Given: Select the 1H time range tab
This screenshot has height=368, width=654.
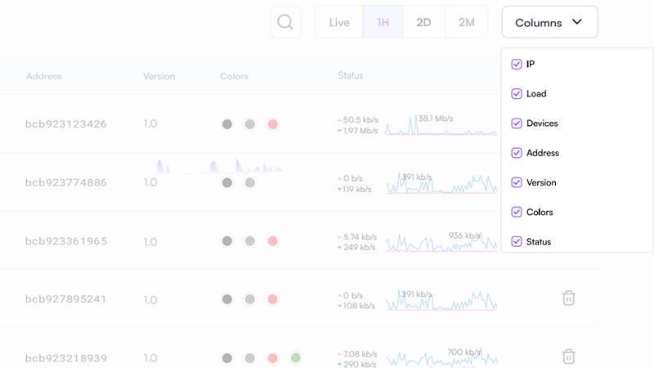Looking at the screenshot, I should [383, 22].
